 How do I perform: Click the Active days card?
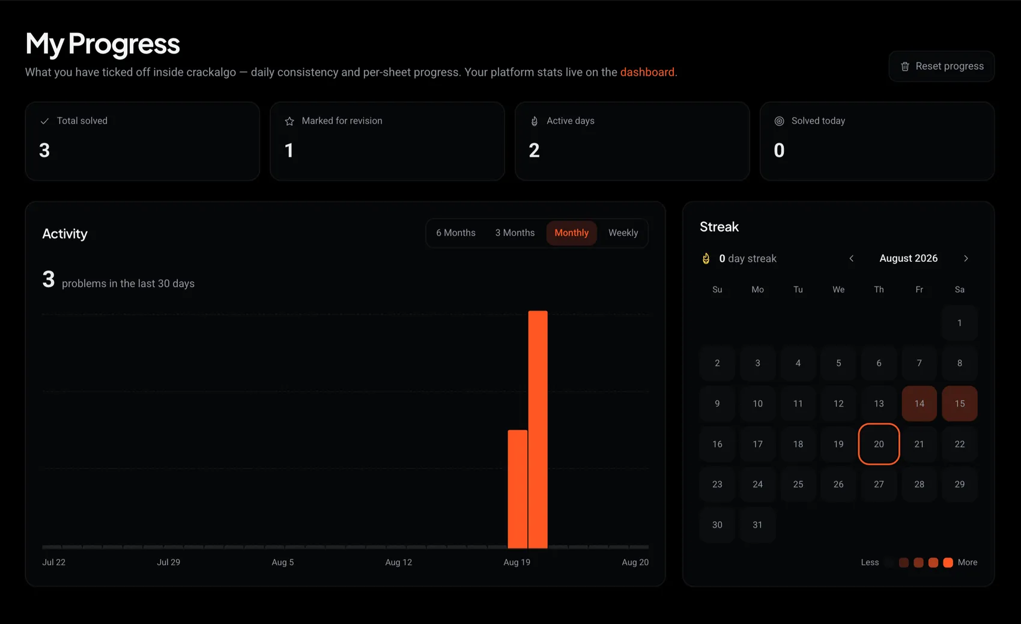[632, 141]
